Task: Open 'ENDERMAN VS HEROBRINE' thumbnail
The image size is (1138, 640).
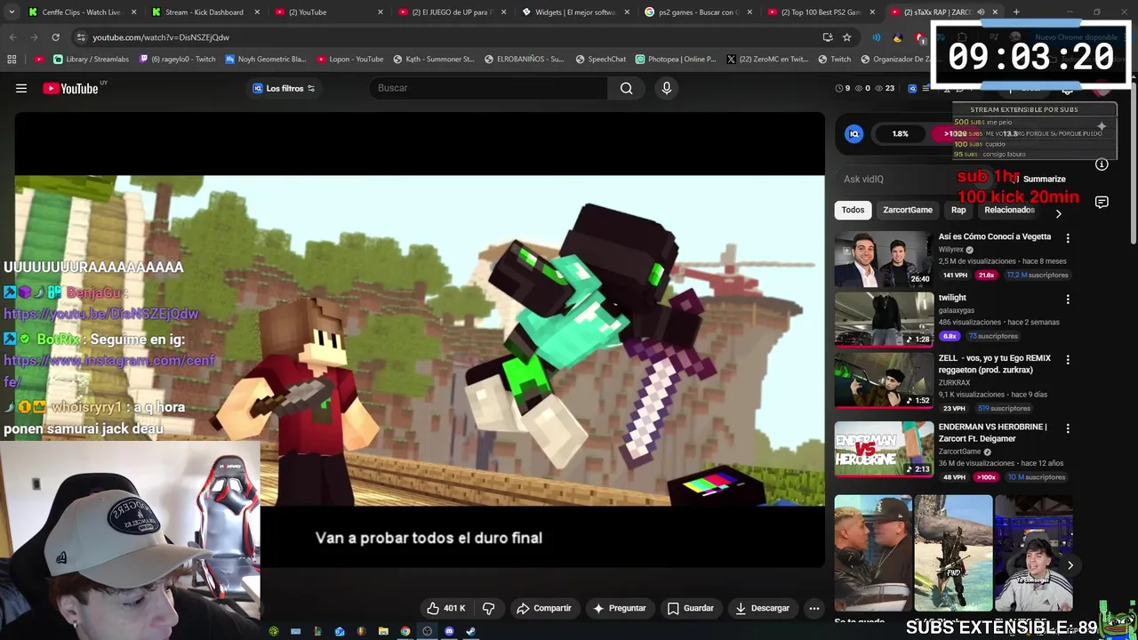Action: (x=884, y=449)
